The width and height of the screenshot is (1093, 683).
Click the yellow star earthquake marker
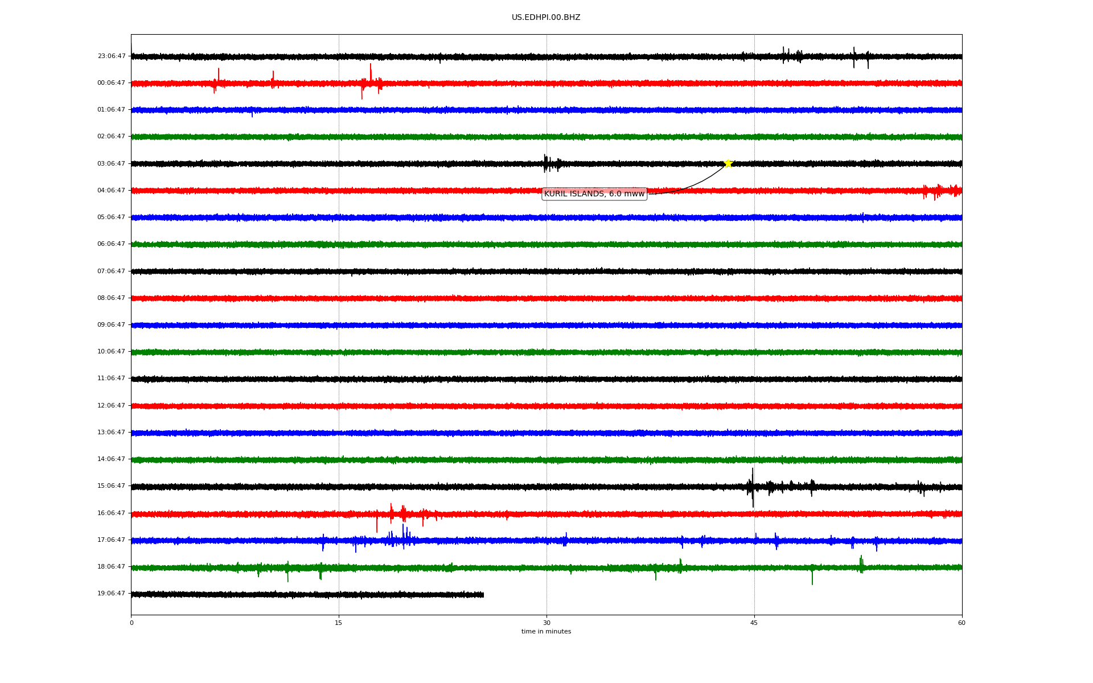(728, 163)
